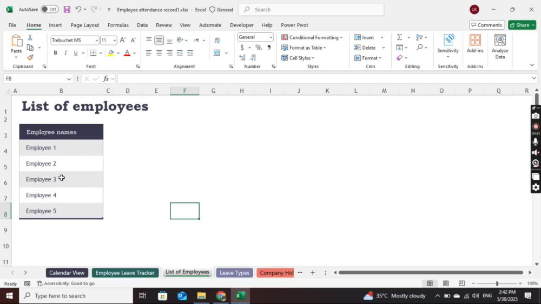Screen dimensions: 541x304
Task: Click Analyze Data button
Action: 500,47
